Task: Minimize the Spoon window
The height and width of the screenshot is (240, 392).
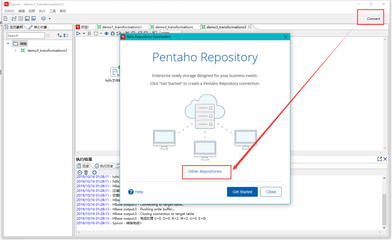Action: point(359,4)
